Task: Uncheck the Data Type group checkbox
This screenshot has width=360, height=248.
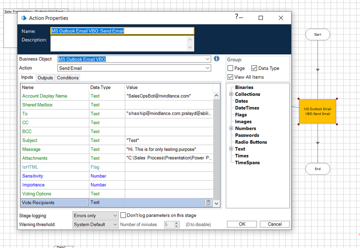Action: click(254, 68)
